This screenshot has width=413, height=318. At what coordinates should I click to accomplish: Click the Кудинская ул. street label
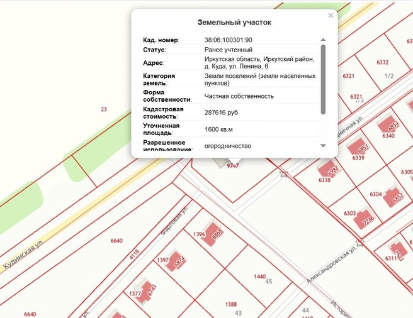(x=23, y=256)
